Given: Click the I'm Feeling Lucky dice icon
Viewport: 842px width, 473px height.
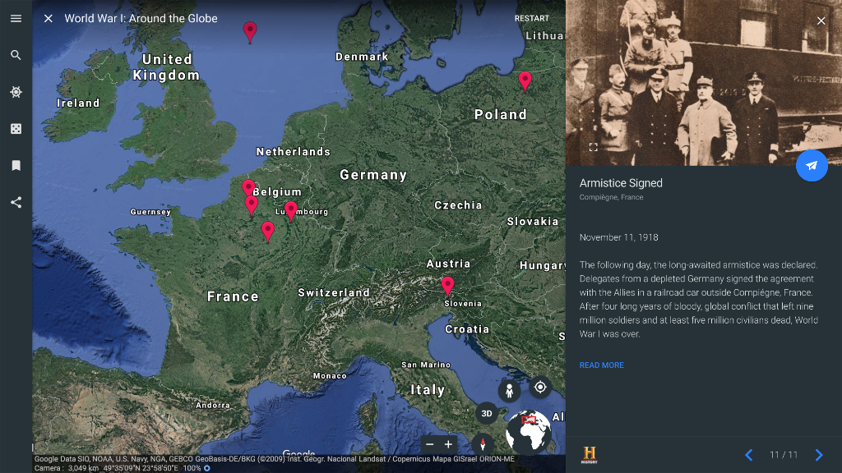Looking at the screenshot, I should pyautogui.click(x=16, y=129).
